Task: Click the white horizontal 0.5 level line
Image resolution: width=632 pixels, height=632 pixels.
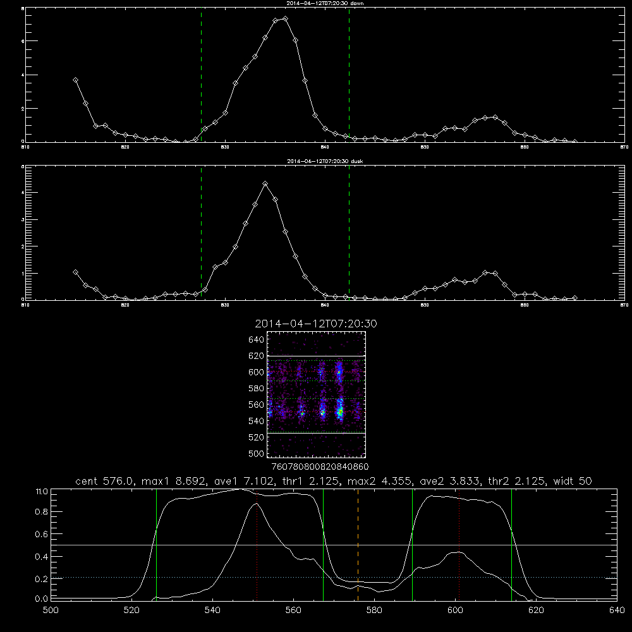Action: [334, 545]
